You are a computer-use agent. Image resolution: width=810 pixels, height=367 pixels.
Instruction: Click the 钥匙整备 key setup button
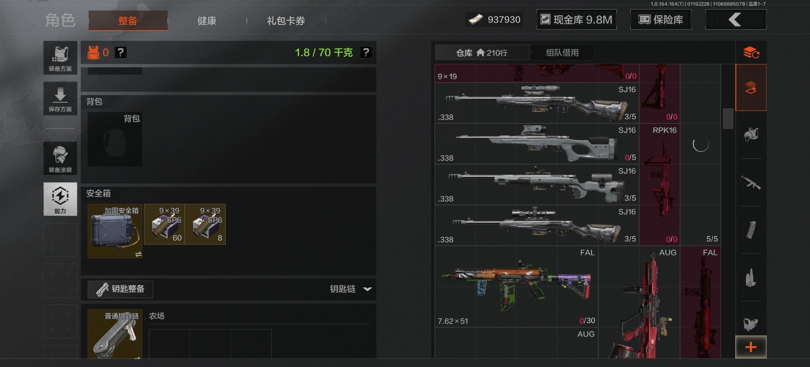120,289
